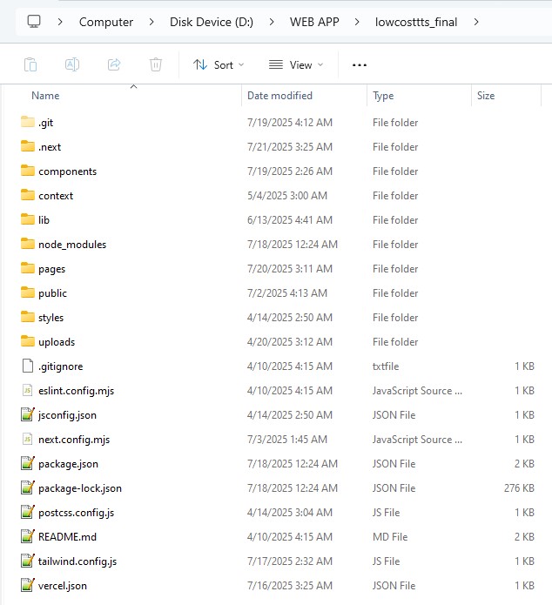
Task: Select the node_modules folder icon
Action: coord(27,245)
